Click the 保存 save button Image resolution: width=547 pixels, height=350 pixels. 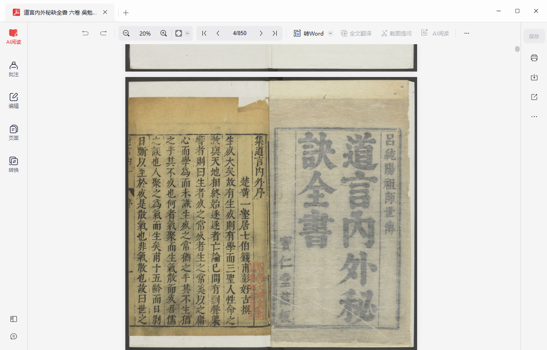[x=534, y=36]
